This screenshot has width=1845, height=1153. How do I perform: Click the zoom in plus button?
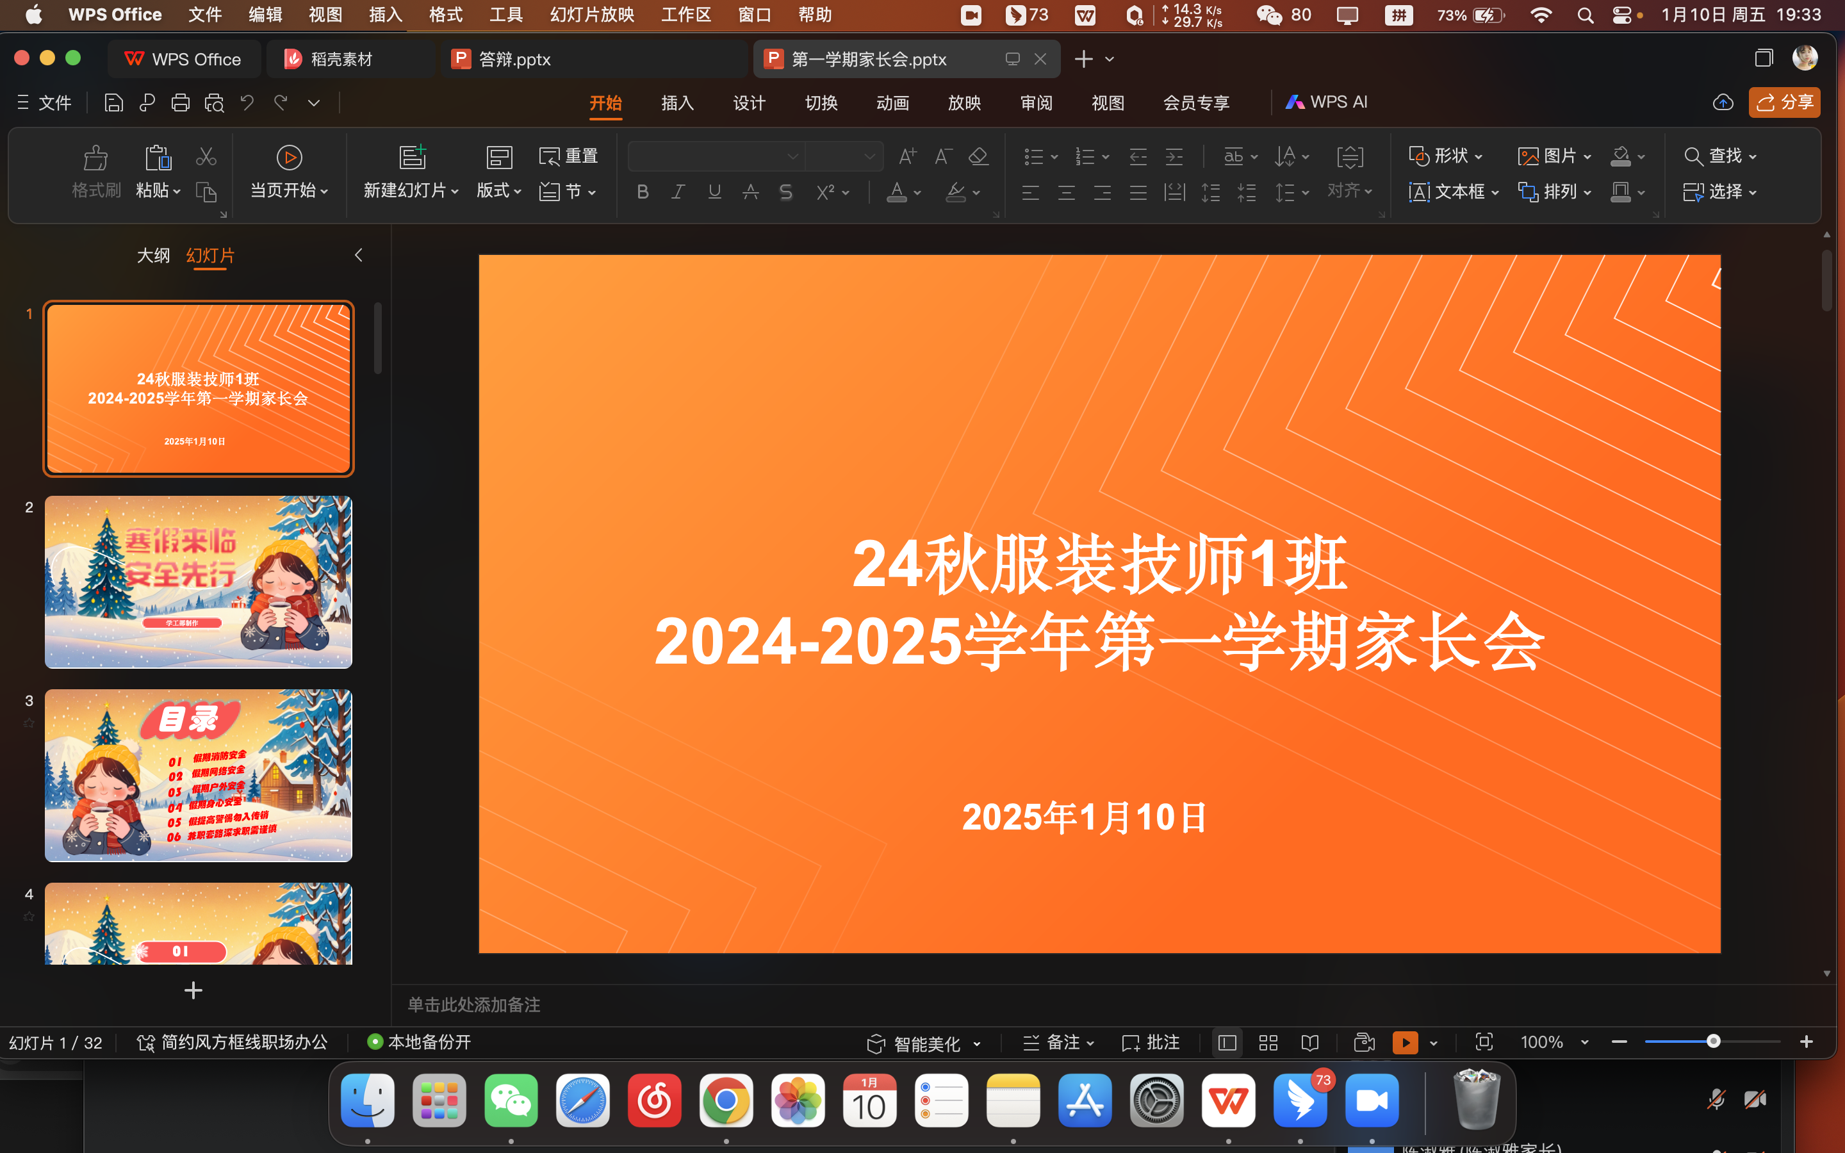click(1806, 1042)
